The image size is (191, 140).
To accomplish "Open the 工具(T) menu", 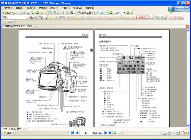I will click(x=66, y=8).
